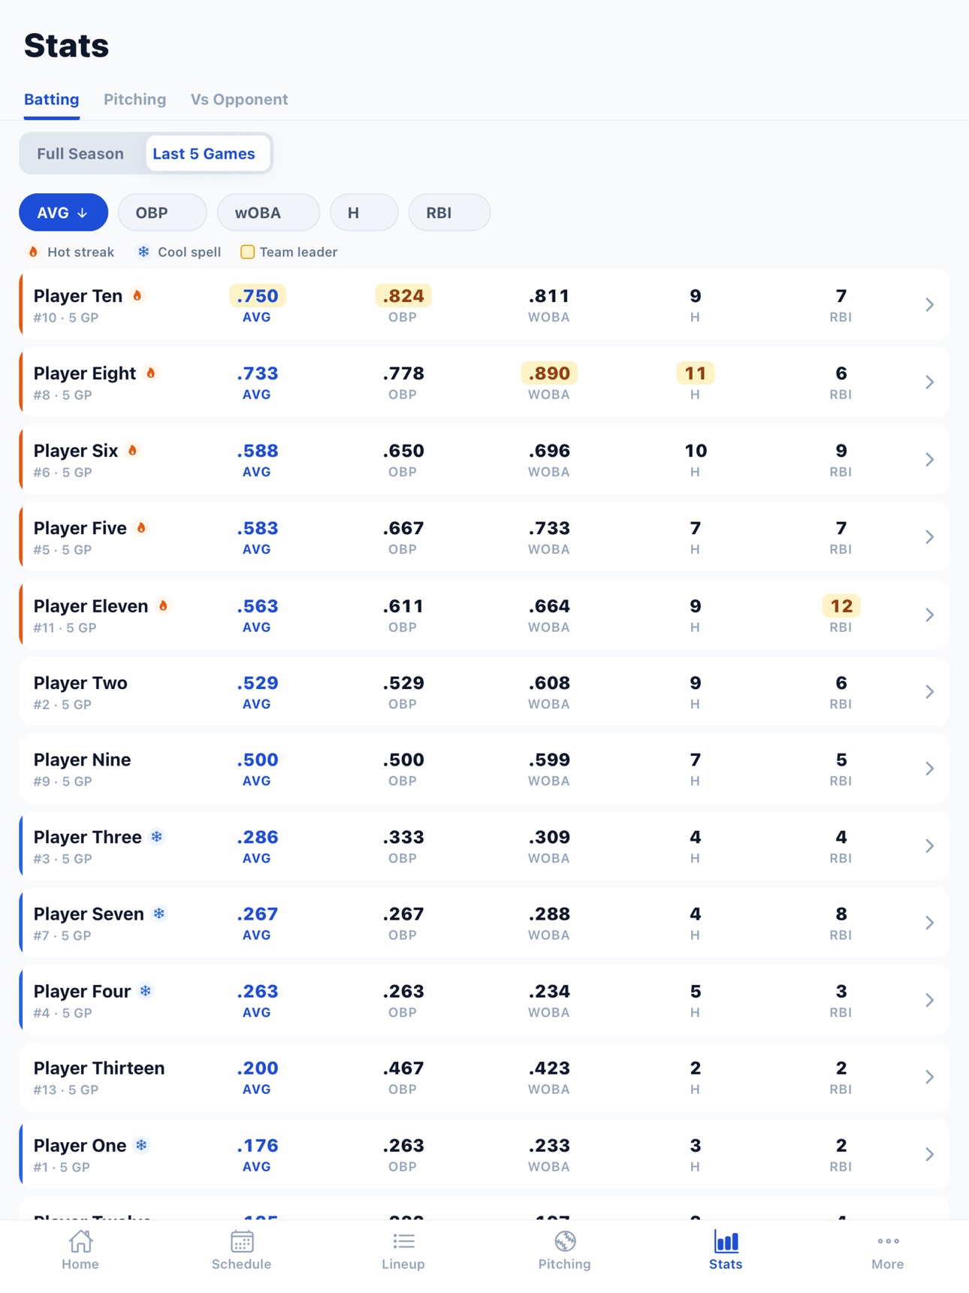The width and height of the screenshot is (969, 1293).
Task: Open the Home tab icon
Action: pos(80,1241)
